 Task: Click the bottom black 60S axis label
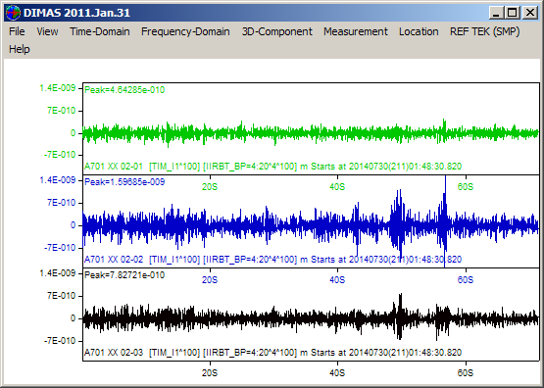[465, 373]
